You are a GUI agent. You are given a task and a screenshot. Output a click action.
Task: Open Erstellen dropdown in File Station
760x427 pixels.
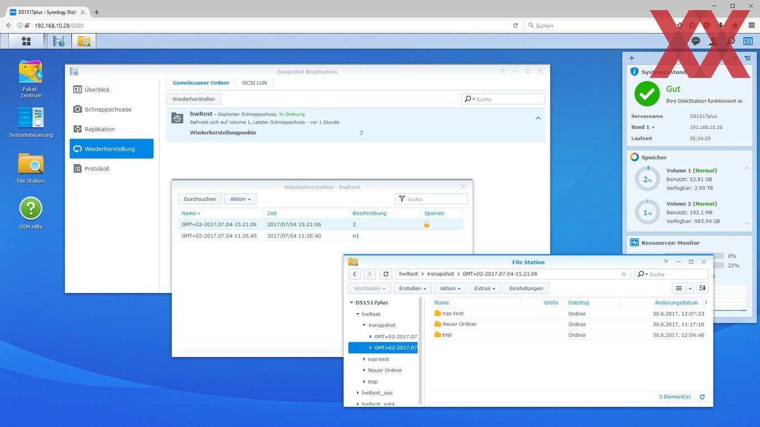pos(412,288)
